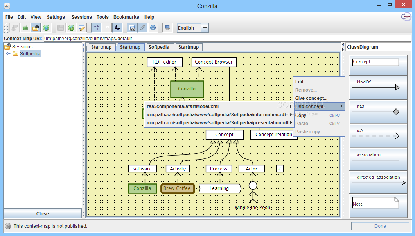Click the disabled floppy-disk save icon
The width and height of the screenshot is (415, 236).
61,28
